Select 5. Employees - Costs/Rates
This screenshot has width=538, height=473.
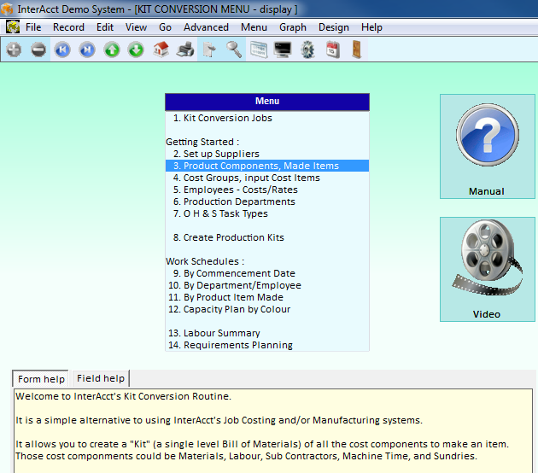[x=267, y=190]
